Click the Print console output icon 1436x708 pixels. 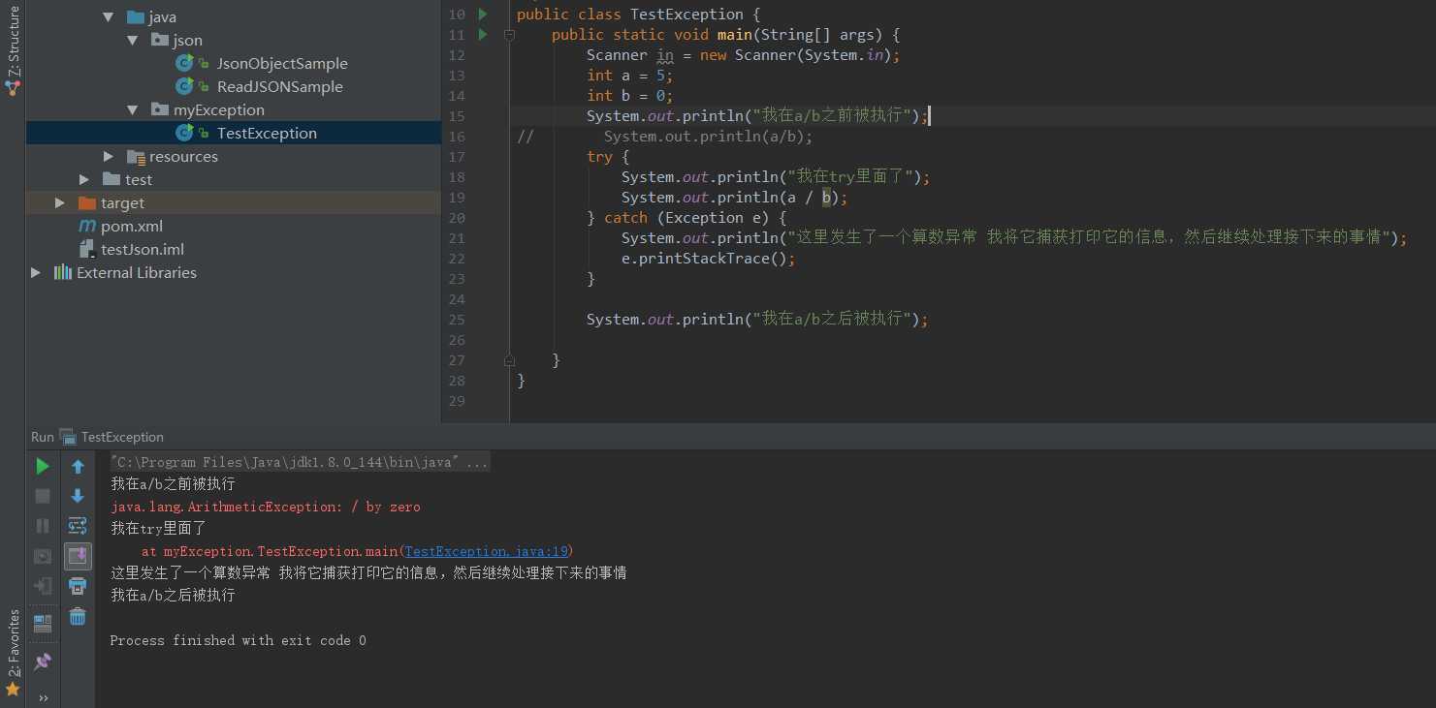click(x=78, y=586)
